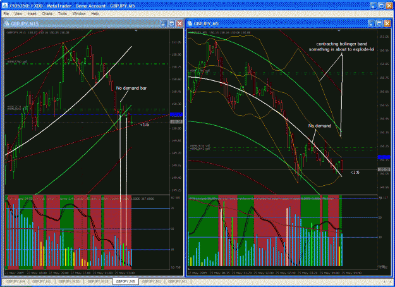395x287 pixels.
Task: Click the chart icon in GBPJPY,M5 window title
Action: pos(190,23)
